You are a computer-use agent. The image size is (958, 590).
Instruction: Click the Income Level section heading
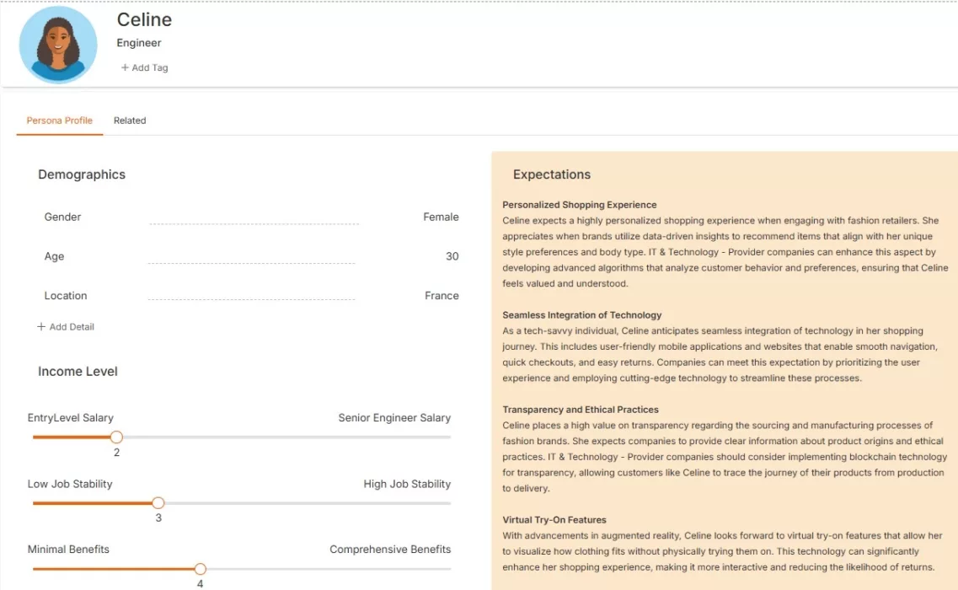(x=78, y=372)
